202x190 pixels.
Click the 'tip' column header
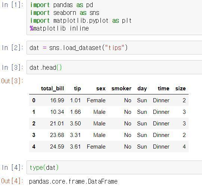coord(77,88)
